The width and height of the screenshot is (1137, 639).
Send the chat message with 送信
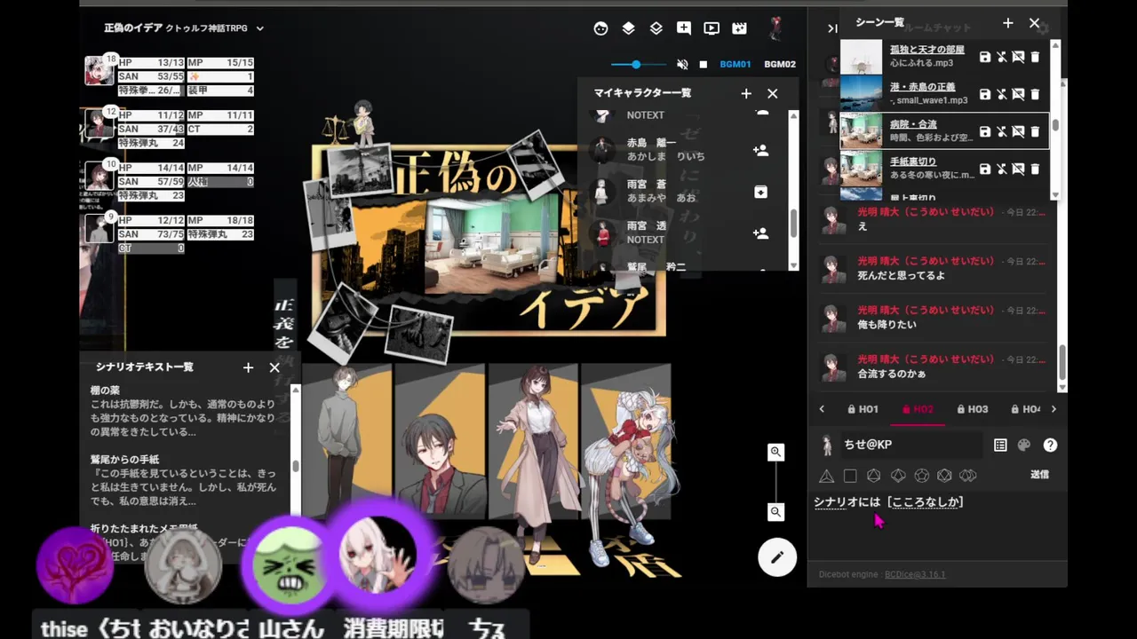(x=1039, y=475)
